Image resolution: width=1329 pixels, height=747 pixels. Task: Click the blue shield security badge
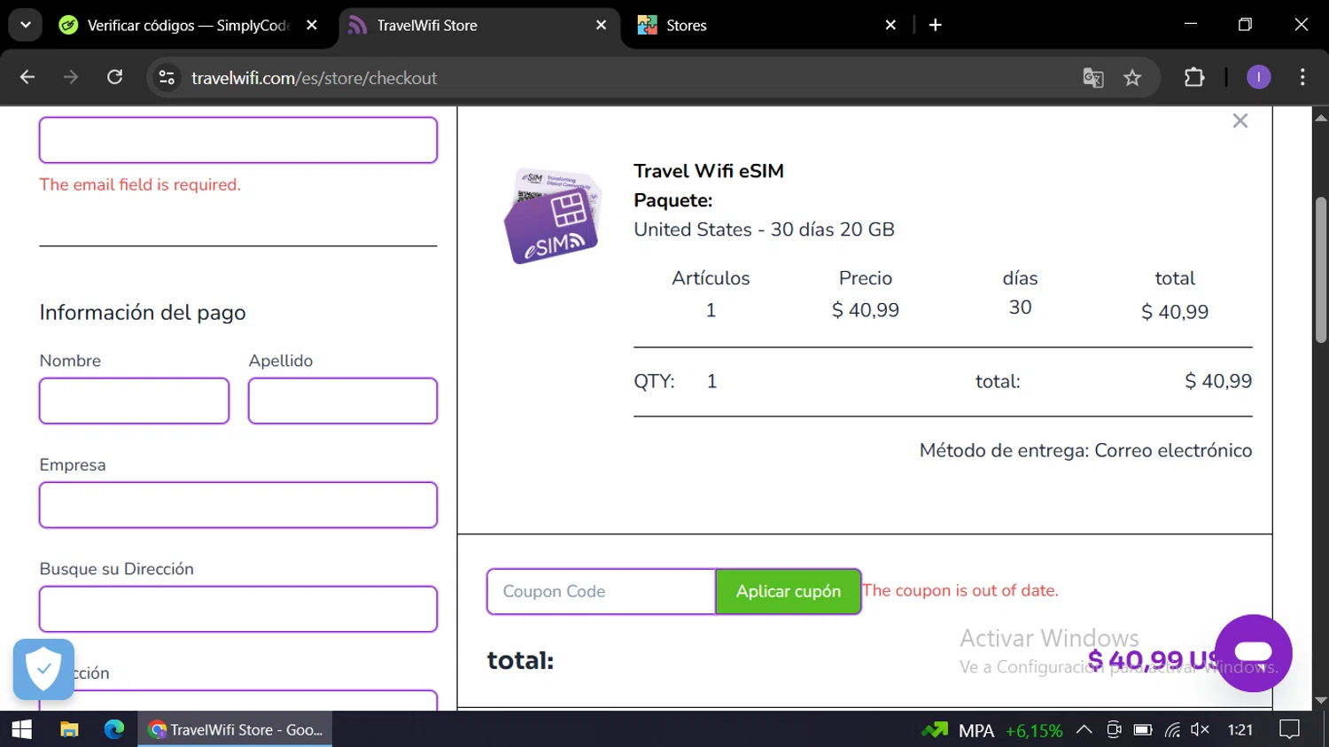coord(43,669)
